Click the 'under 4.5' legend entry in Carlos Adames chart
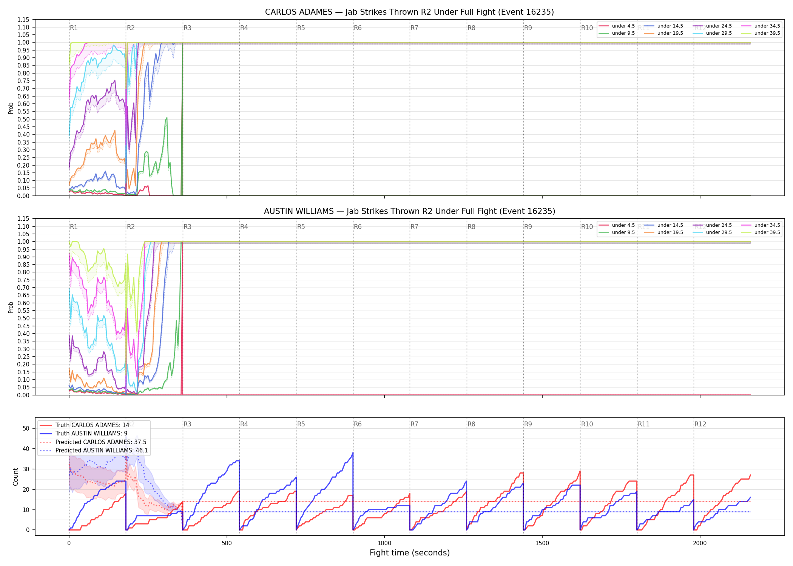 point(617,26)
